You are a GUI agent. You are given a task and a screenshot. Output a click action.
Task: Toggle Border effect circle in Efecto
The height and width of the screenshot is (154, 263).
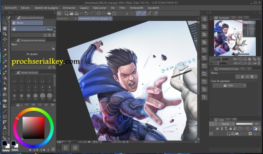[x=238, y=77]
